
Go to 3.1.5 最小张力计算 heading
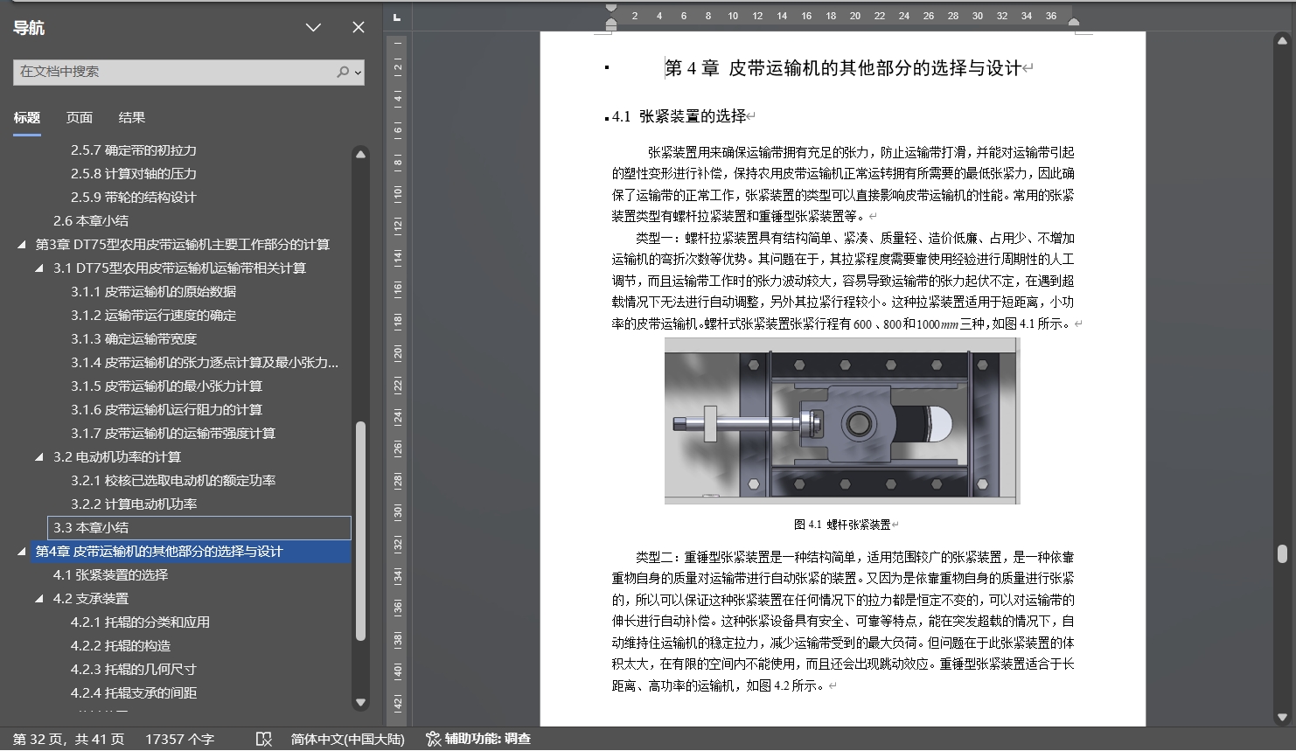coord(167,386)
